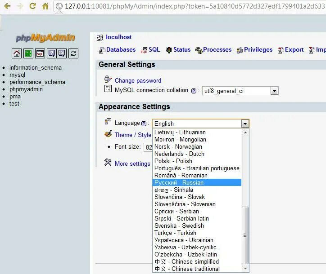Open the Export tab
The image size is (326, 274).
pos(291,50)
